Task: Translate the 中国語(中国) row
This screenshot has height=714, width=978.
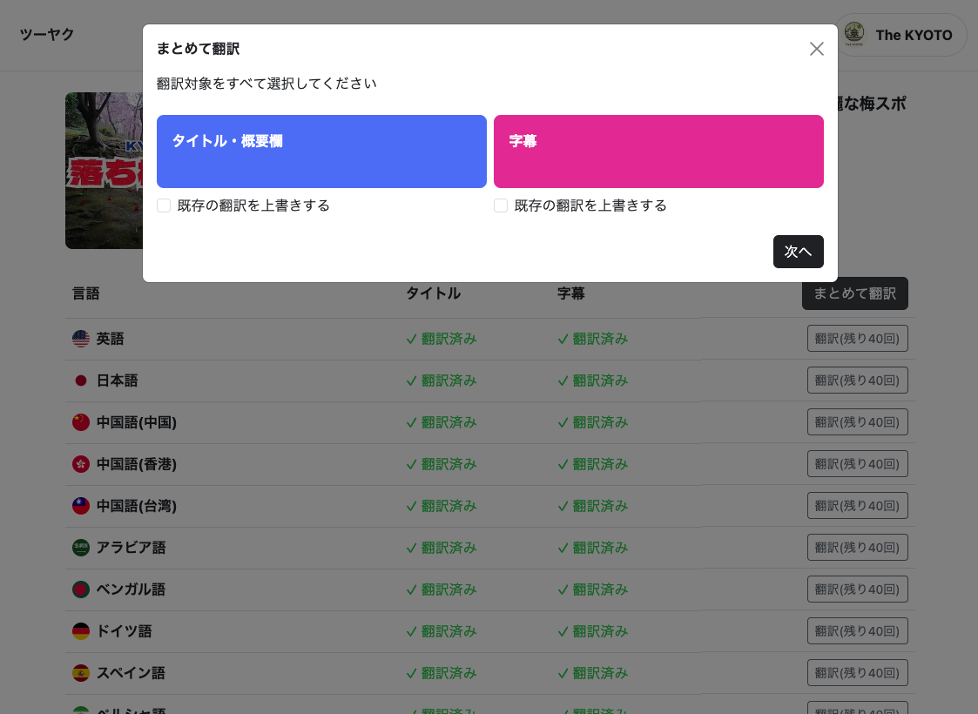Action: coord(857,422)
